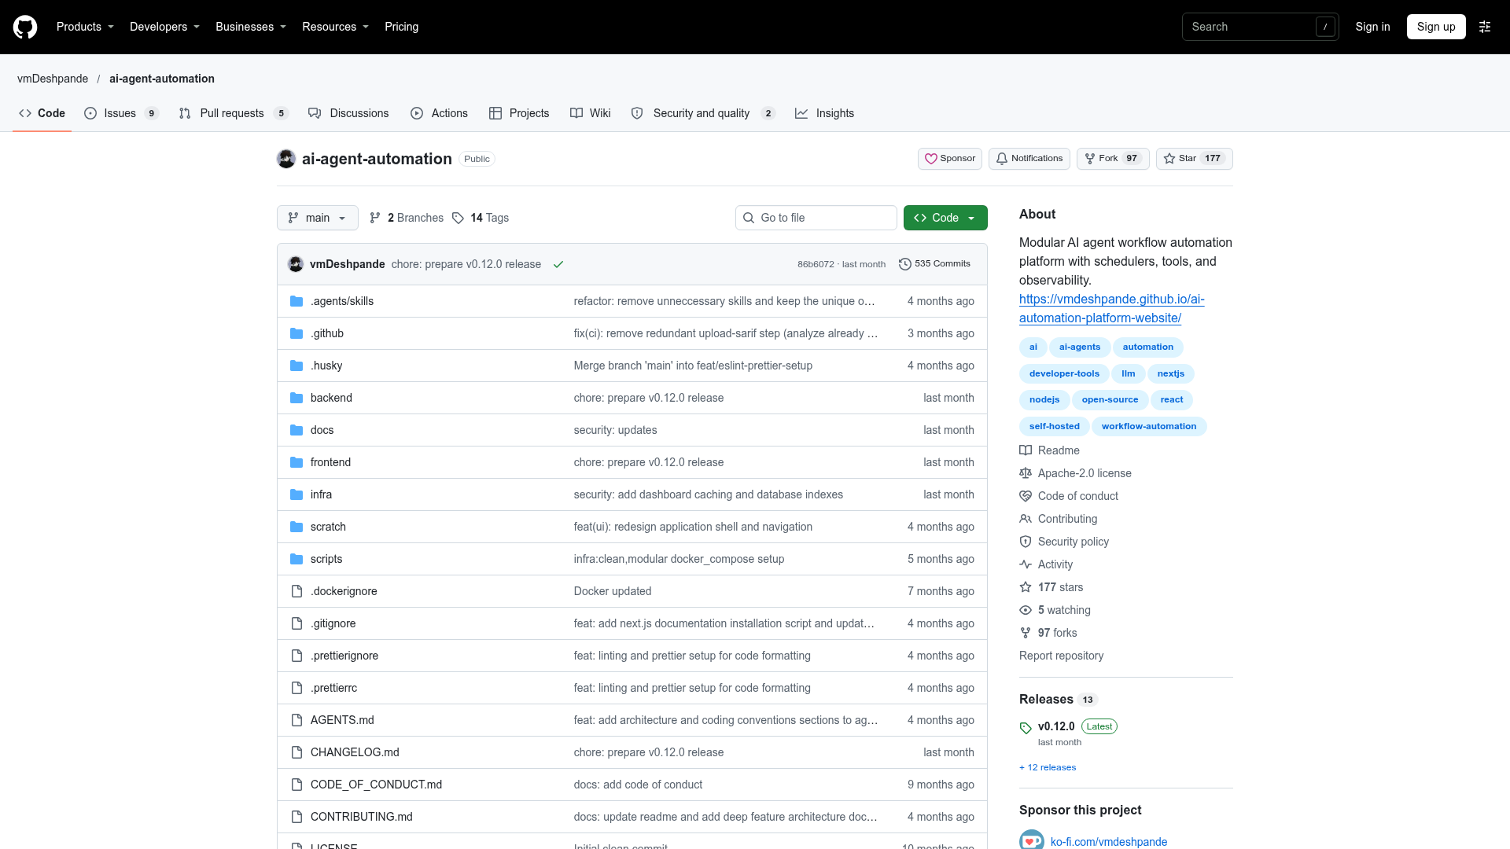Screen dimensions: 1510x849
Task: Click the top Search field
Action: coord(1261,27)
